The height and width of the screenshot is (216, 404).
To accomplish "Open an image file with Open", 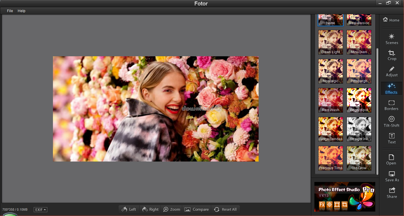I will (x=391, y=160).
